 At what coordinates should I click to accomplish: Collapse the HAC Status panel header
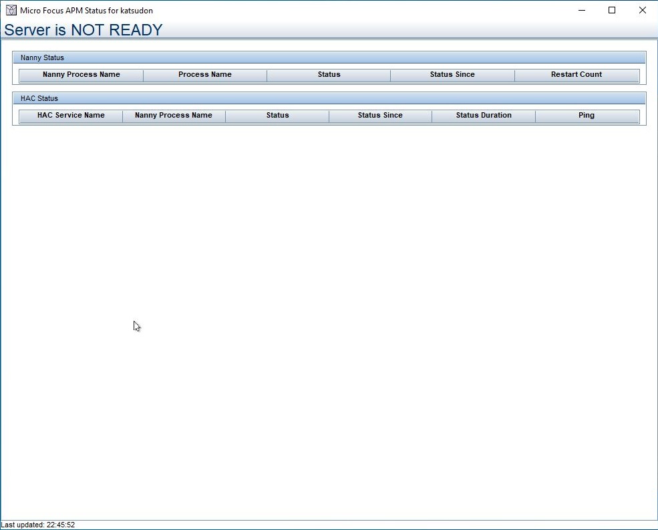39,98
